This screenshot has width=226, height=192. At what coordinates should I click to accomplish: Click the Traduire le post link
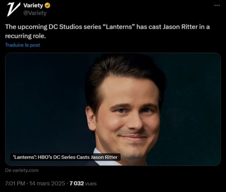point(23,45)
